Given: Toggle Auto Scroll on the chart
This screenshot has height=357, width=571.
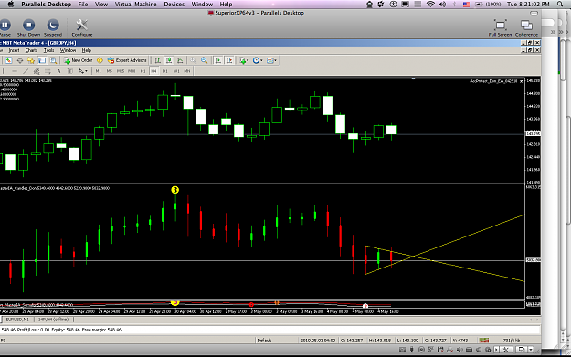Looking at the screenshot, I should click(x=217, y=60).
